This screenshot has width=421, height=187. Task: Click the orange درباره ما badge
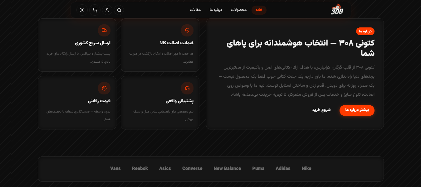[x=365, y=31]
